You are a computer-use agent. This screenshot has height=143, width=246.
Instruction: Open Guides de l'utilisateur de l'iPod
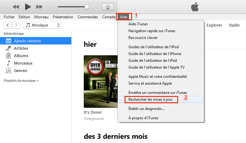click(161, 47)
